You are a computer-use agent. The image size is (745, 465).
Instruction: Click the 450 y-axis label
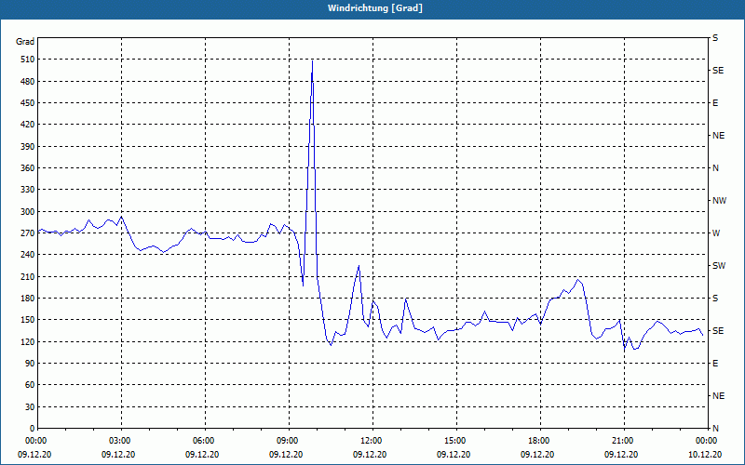[x=28, y=103]
